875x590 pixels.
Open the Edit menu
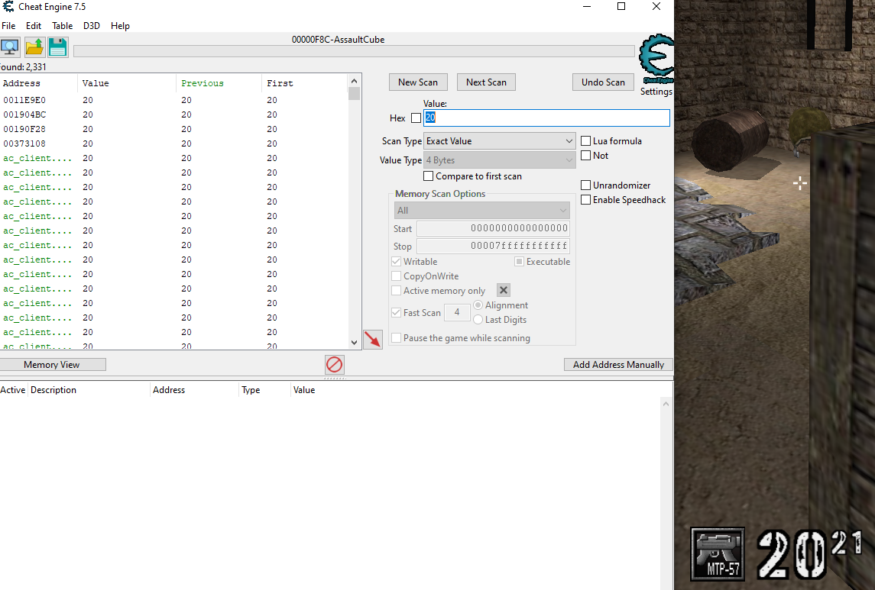34,26
